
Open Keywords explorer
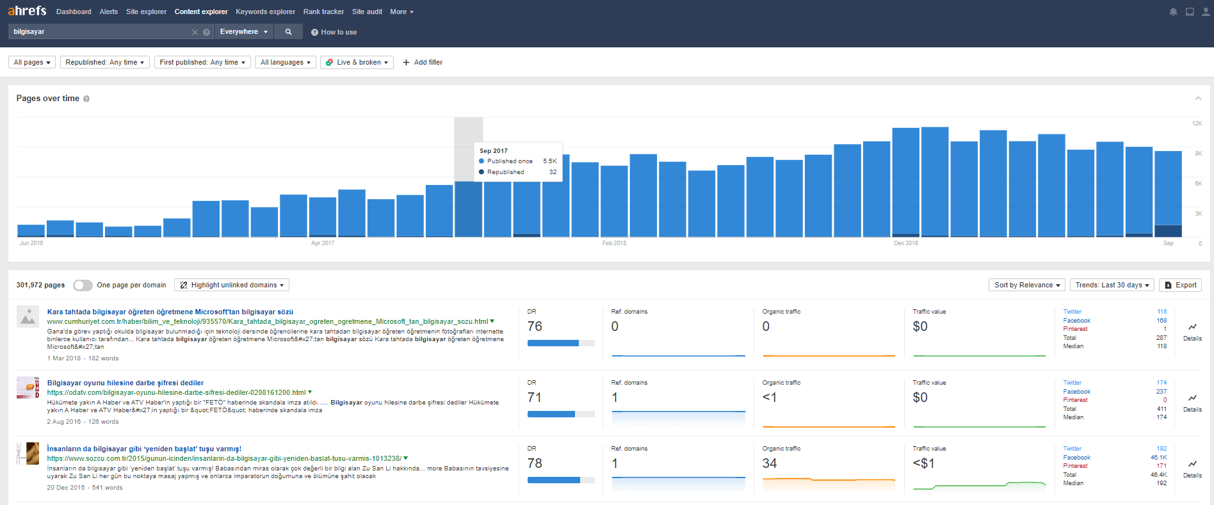[x=265, y=12]
